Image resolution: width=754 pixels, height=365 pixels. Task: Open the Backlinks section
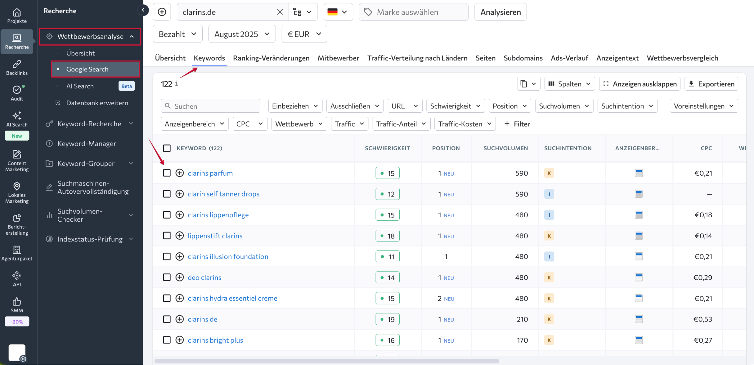point(17,68)
